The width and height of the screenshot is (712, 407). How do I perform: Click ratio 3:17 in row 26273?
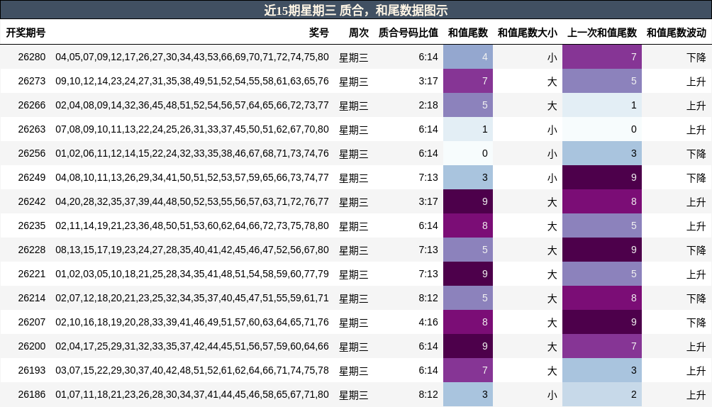(428, 82)
